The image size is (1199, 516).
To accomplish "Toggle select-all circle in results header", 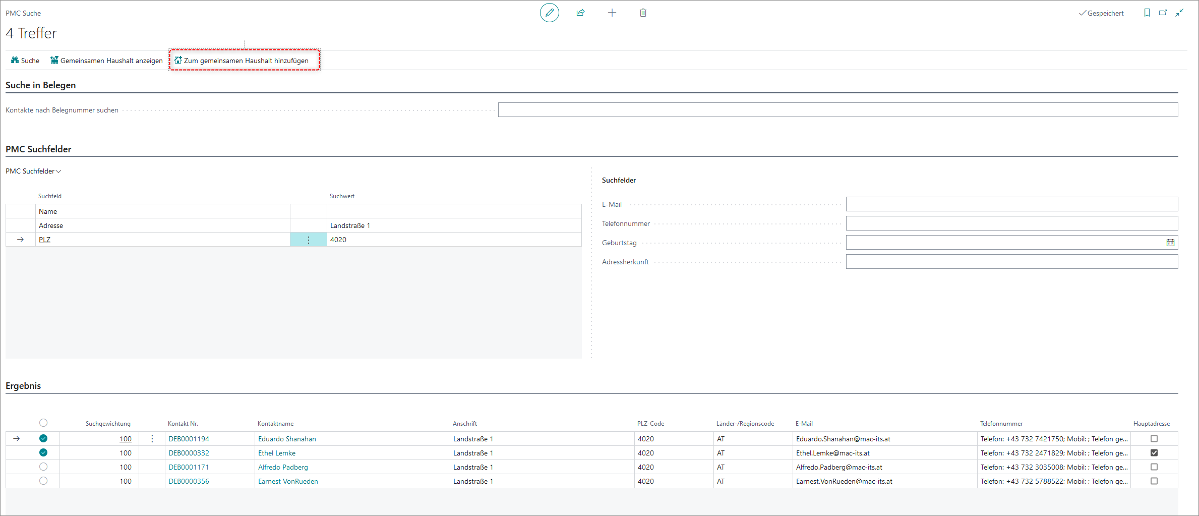I will tap(43, 423).
